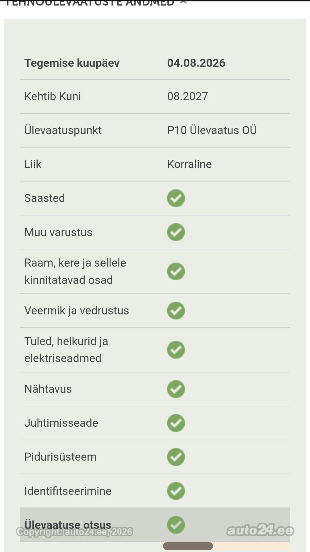Click checkmark beside Tuled, helkurid ja elektriseadmed

click(176, 350)
